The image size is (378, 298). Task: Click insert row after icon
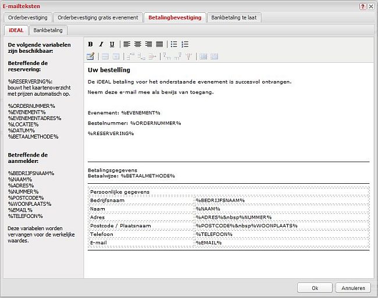141,56
